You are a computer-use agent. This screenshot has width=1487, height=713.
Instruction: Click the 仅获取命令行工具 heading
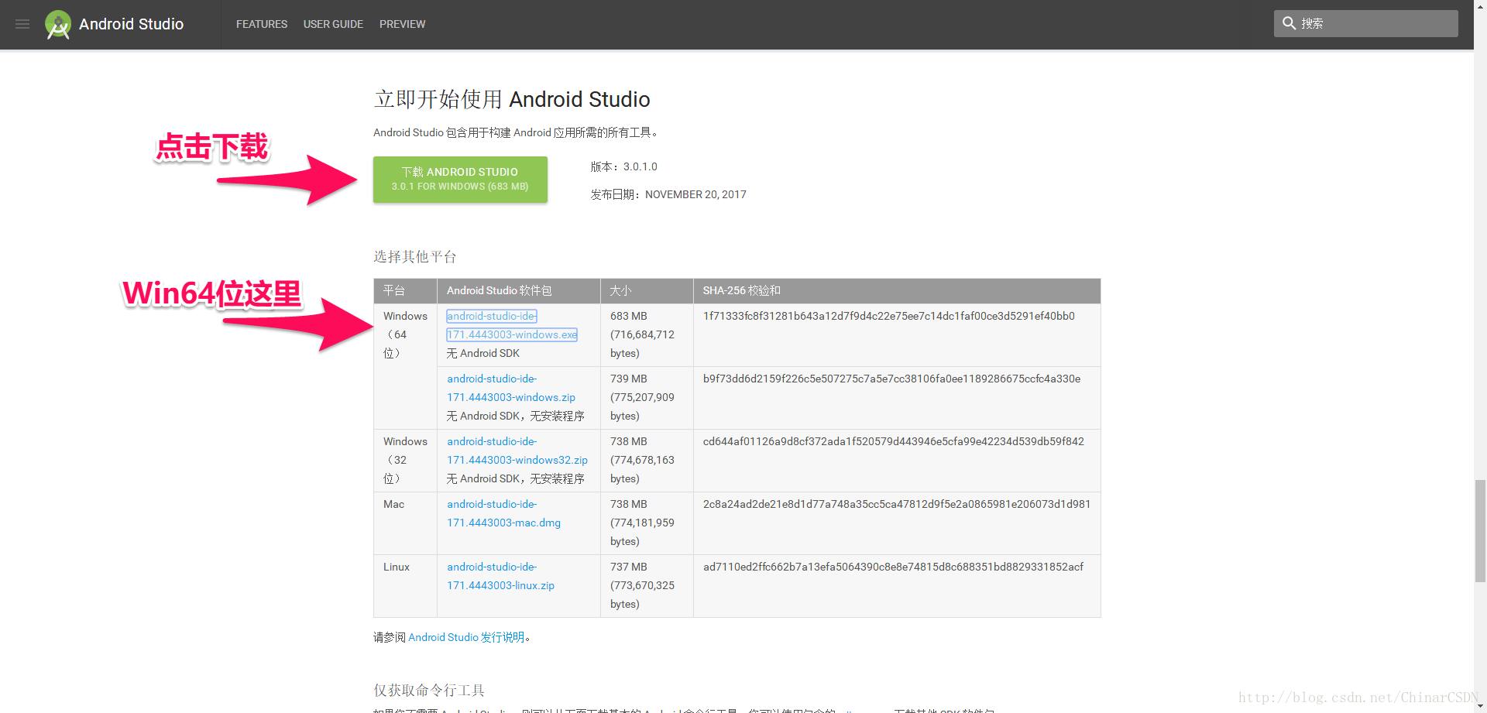(x=429, y=690)
